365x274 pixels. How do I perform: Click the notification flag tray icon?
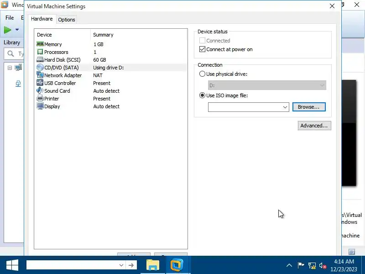tap(301, 265)
